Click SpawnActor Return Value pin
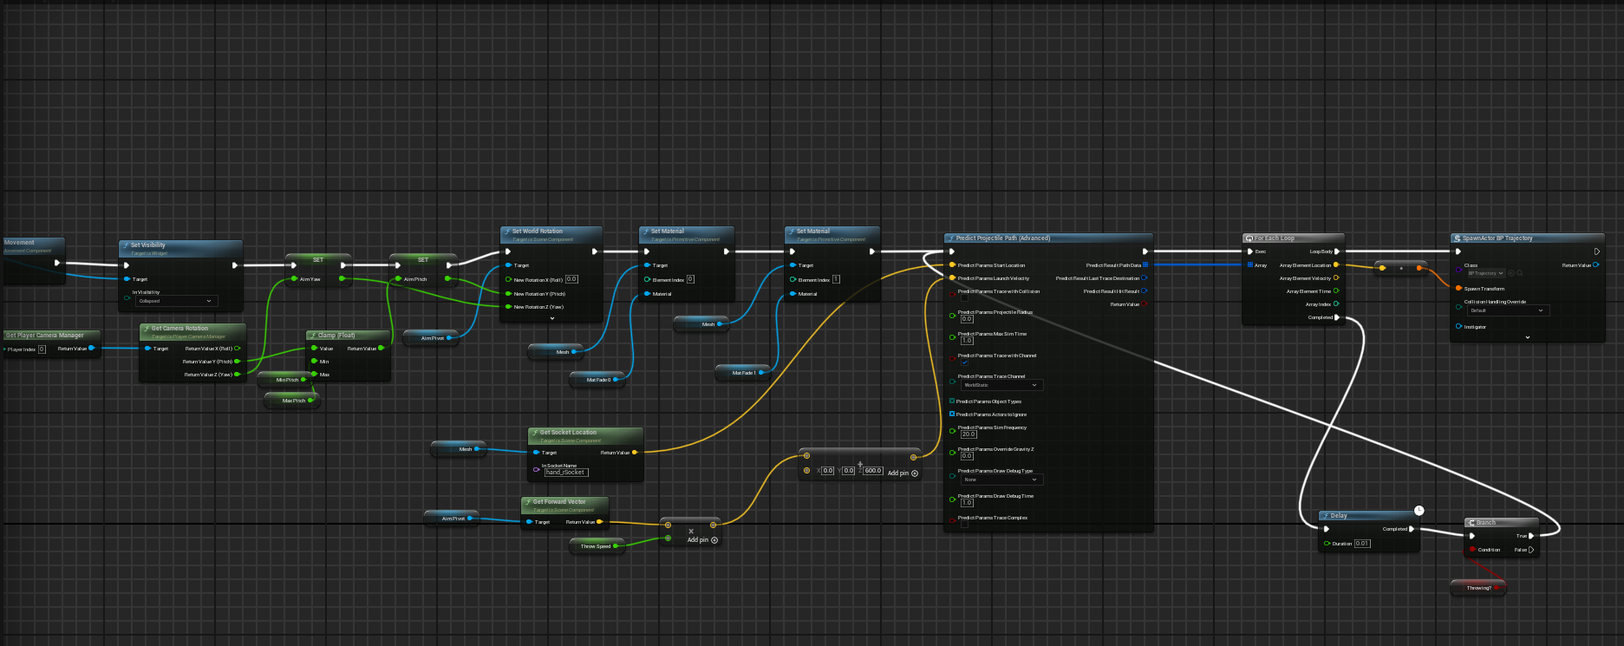1624x646 pixels. point(1596,264)
